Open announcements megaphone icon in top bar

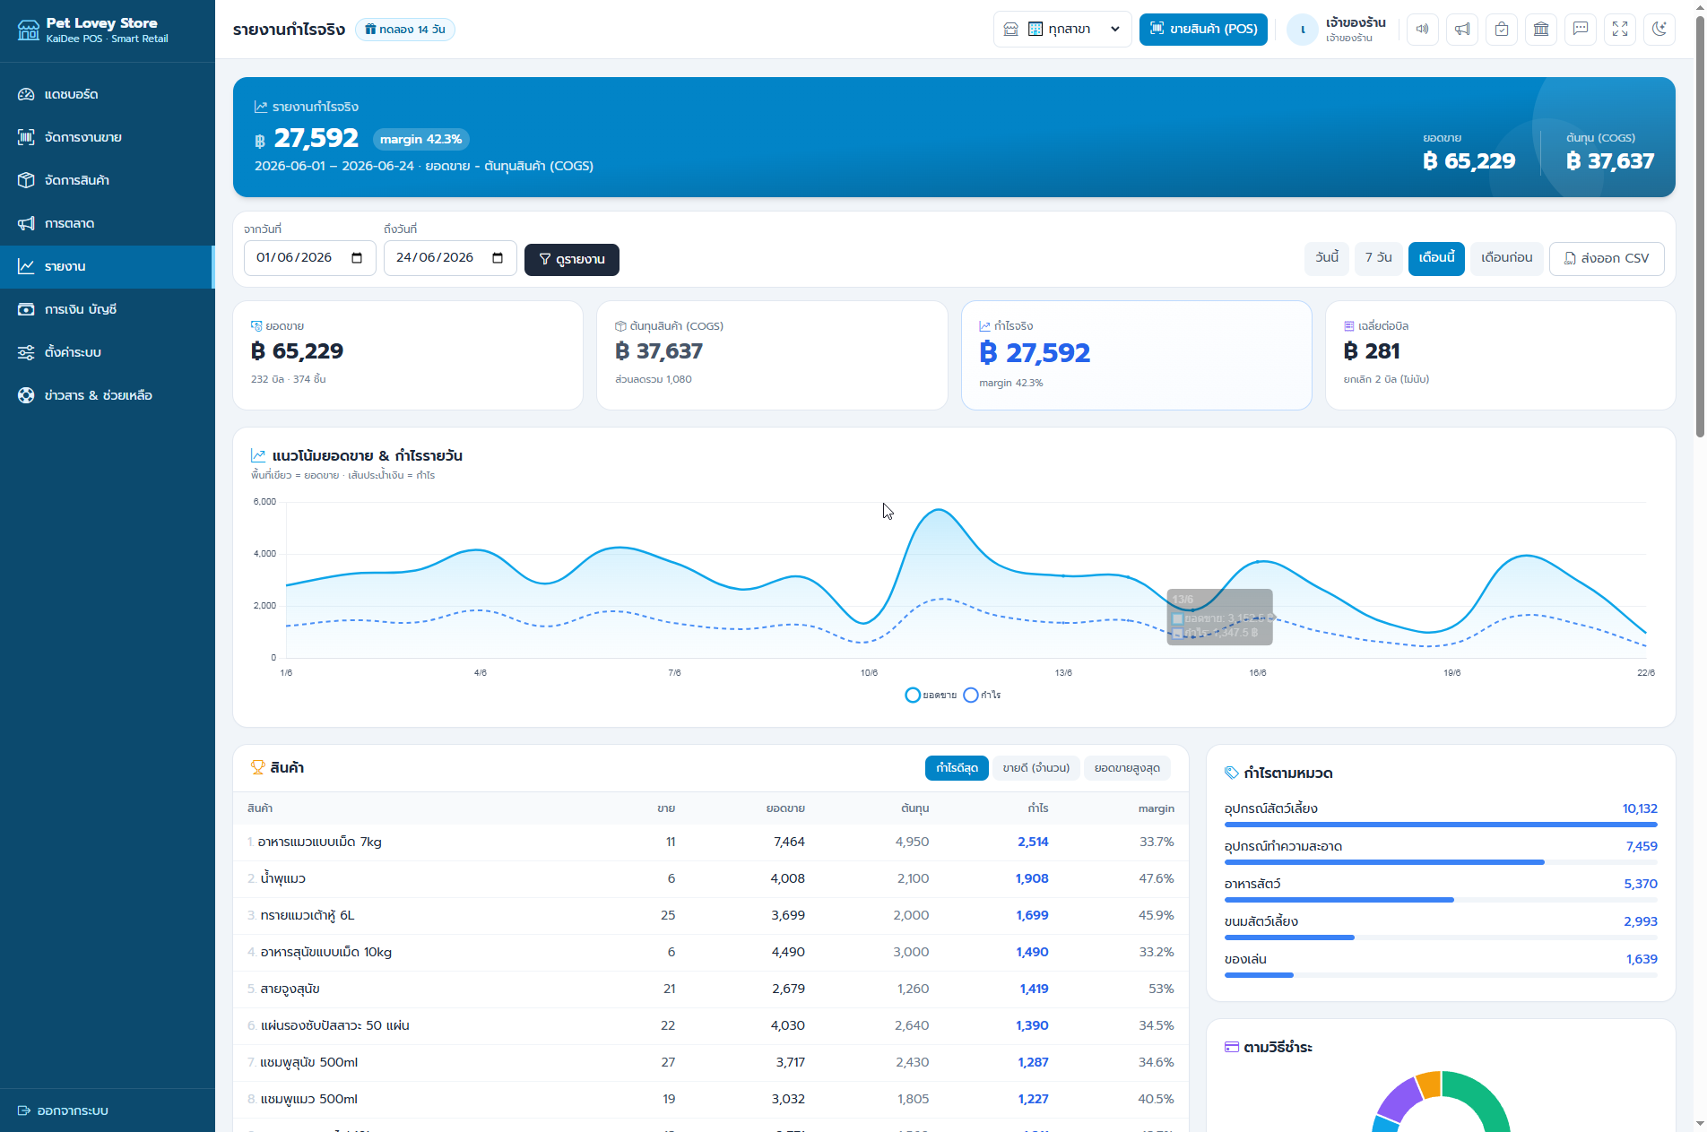(1462, 29)
